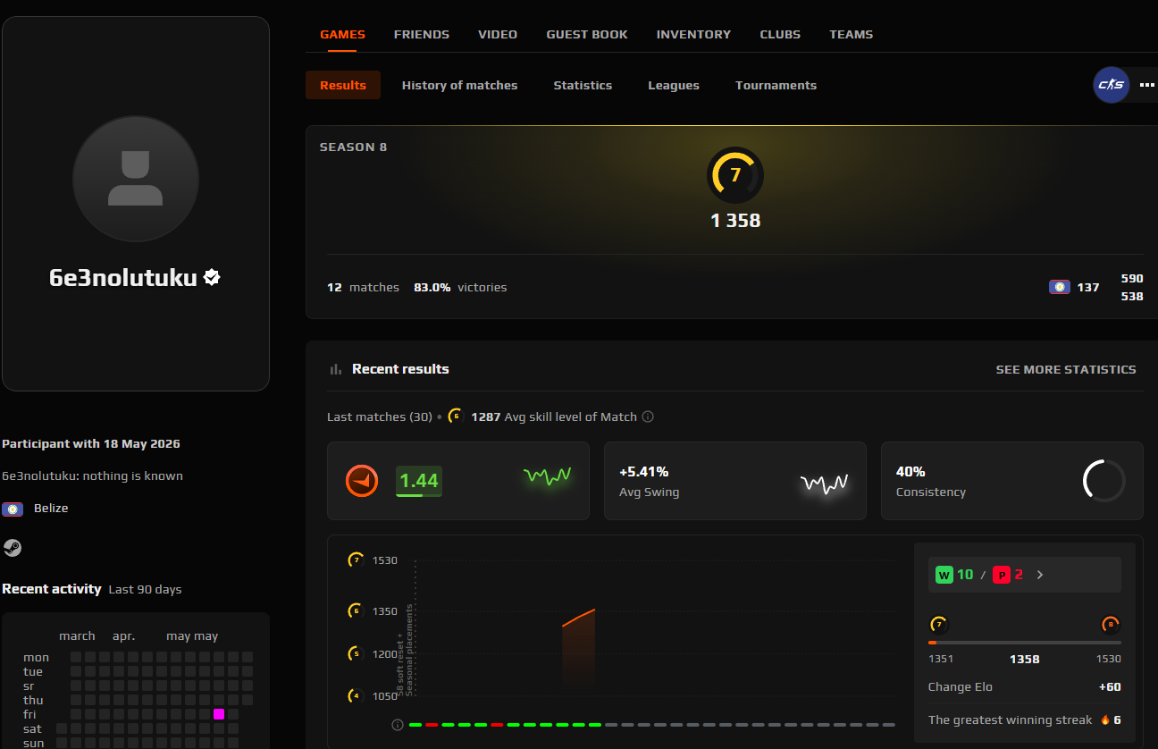Expand the wins/losses chevron arrow

tap(1040, 575)
